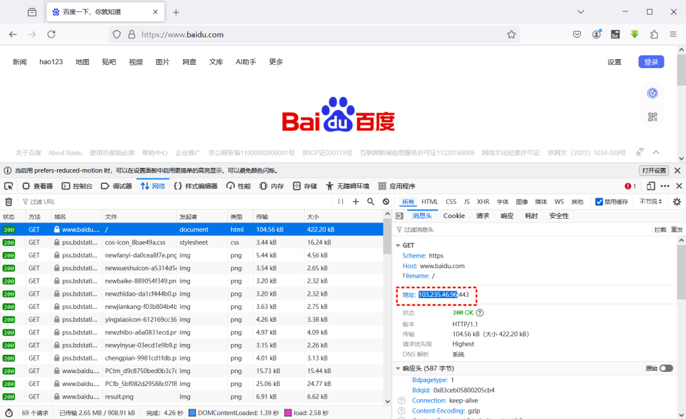Screen dimensions: 686x419
Task: Go back to the previous page
Action: pos(13,34)
